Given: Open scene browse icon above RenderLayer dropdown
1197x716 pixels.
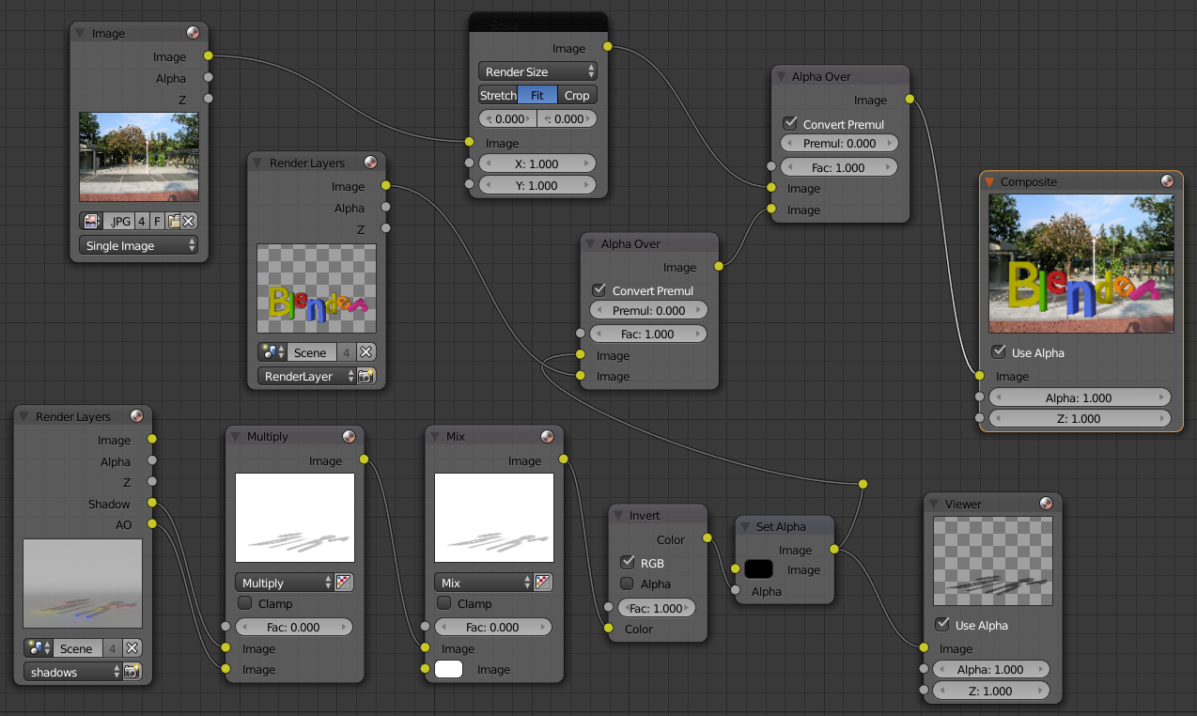Looking at the screenshot, I should (x=272, y=352).
